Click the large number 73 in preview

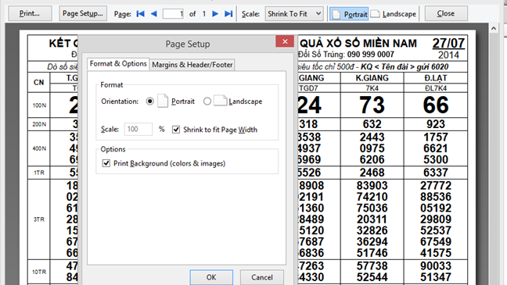coord(372,105)
